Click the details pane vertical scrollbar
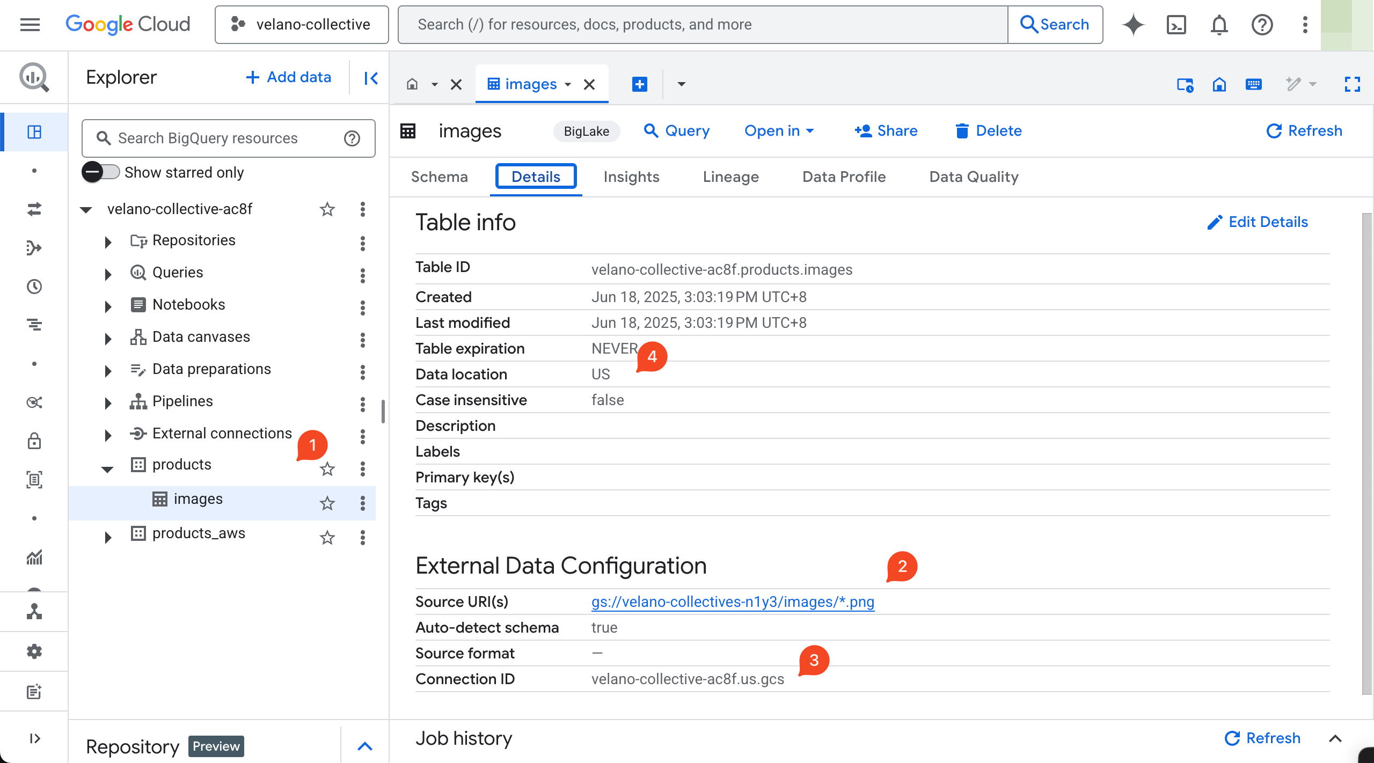1374x763 pixels. pos(1366,453)
